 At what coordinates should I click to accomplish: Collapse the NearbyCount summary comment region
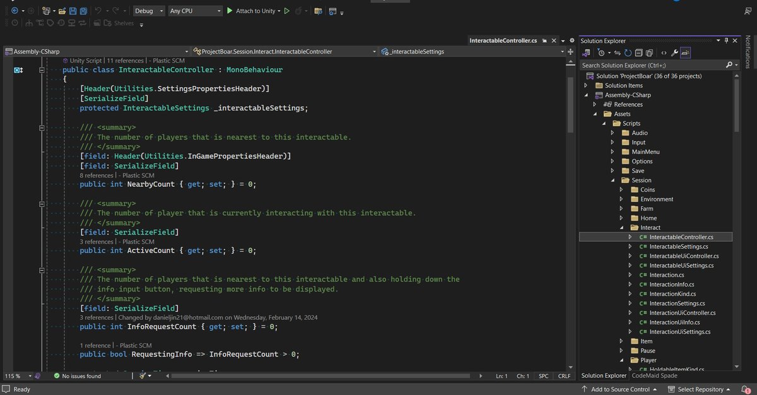41,127
